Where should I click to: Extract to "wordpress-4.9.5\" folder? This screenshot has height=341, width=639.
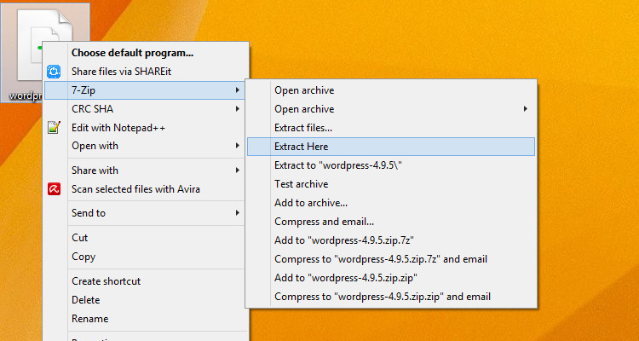391,165
